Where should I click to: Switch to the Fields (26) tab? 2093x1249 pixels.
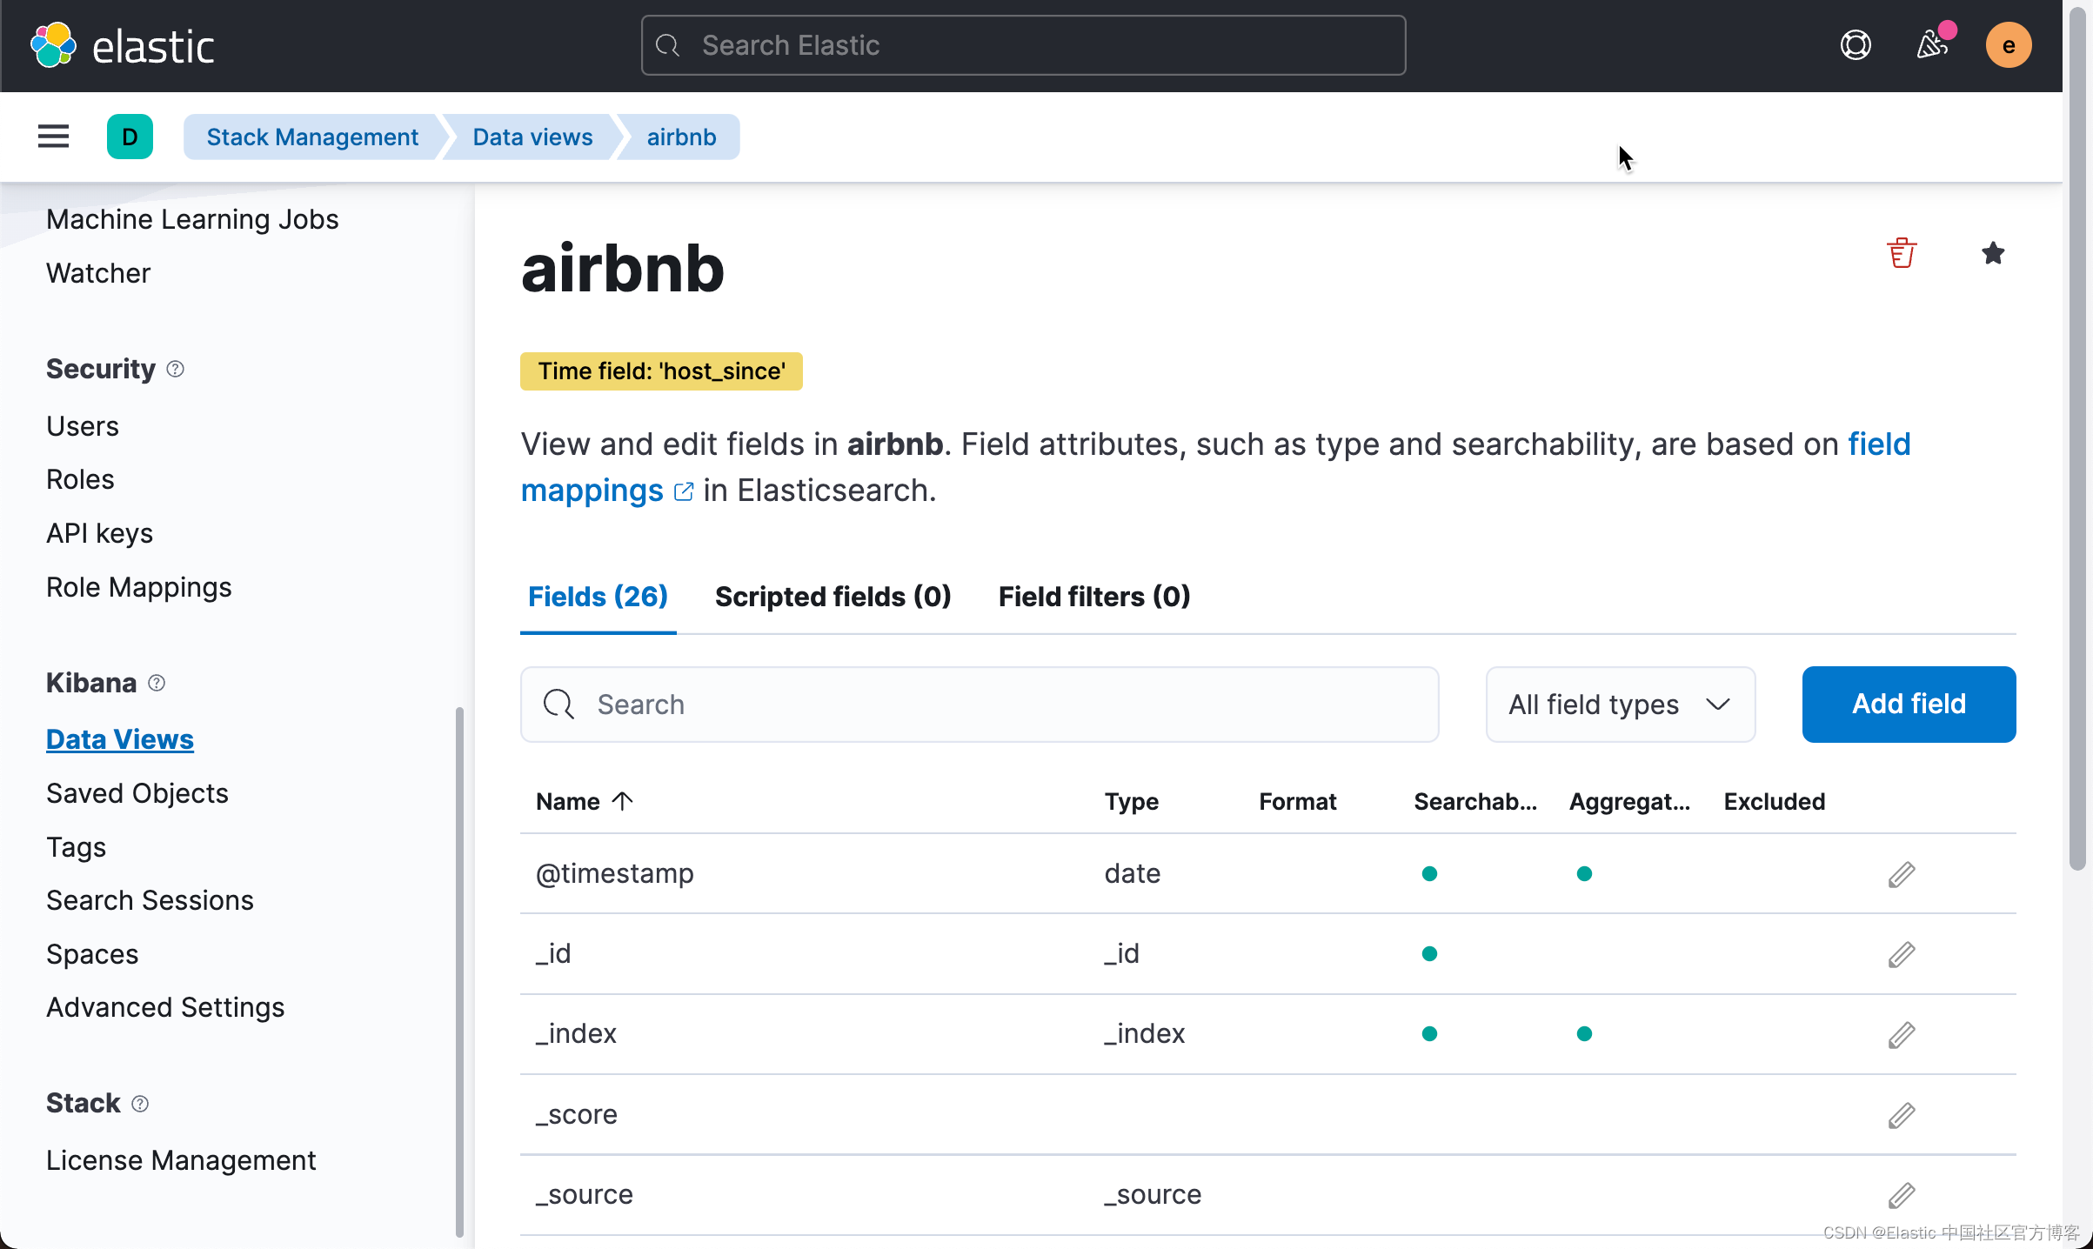pos(598,597)
